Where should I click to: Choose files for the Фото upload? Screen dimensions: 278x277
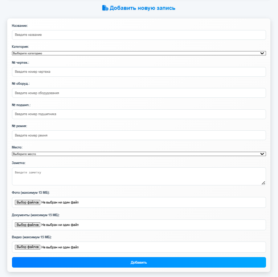pos(28,202)
